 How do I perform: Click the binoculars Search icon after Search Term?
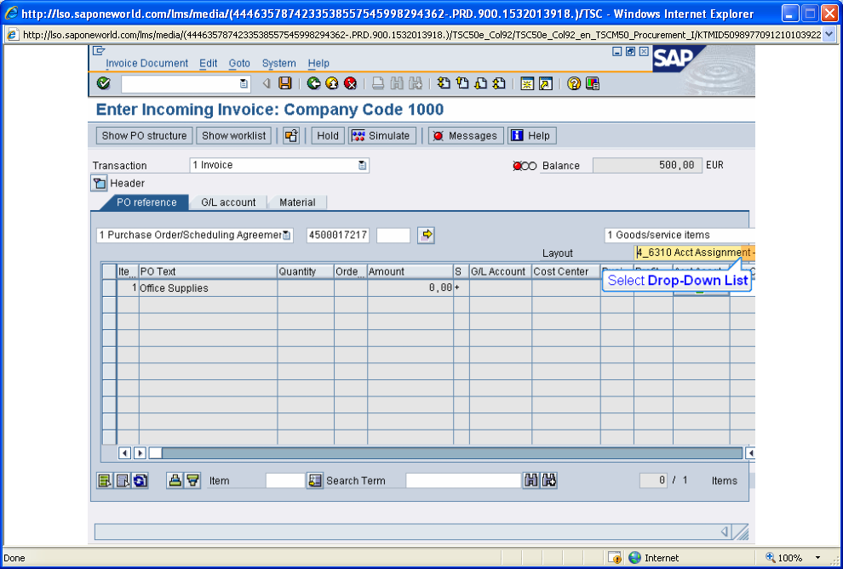tap(530, 481)
